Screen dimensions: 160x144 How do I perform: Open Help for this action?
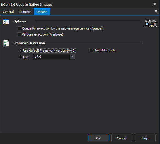tap(145, 138)
